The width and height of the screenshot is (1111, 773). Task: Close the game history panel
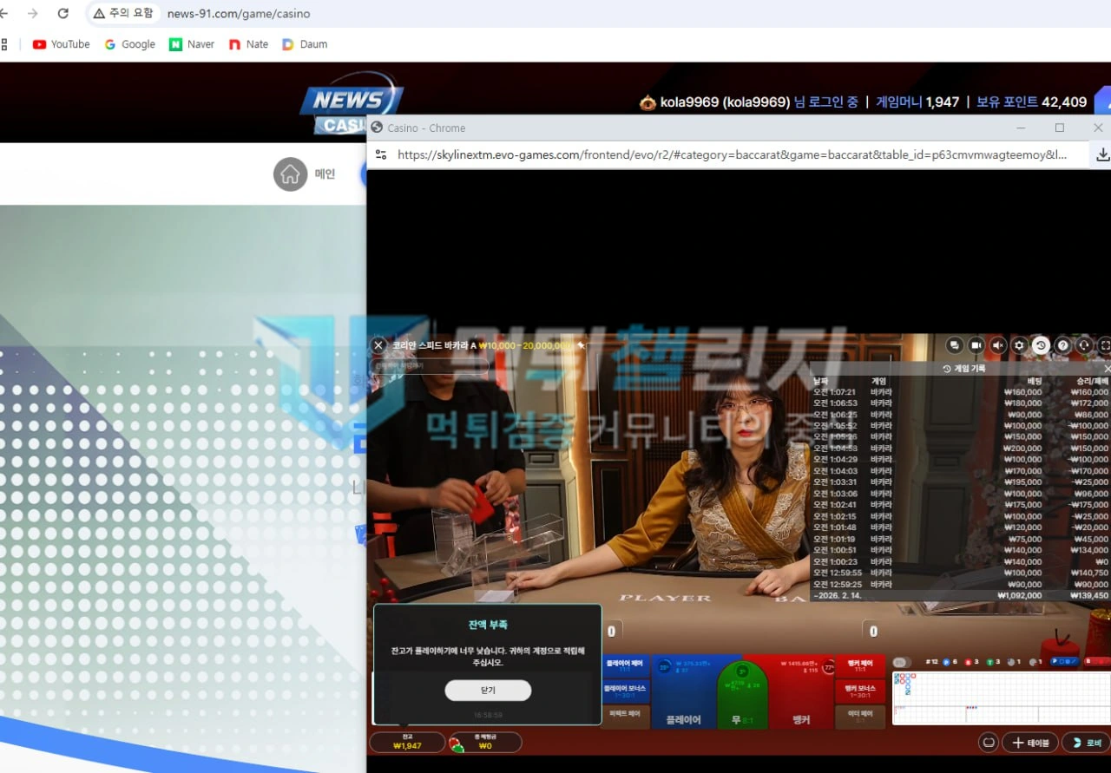[x=1107, y=369]
